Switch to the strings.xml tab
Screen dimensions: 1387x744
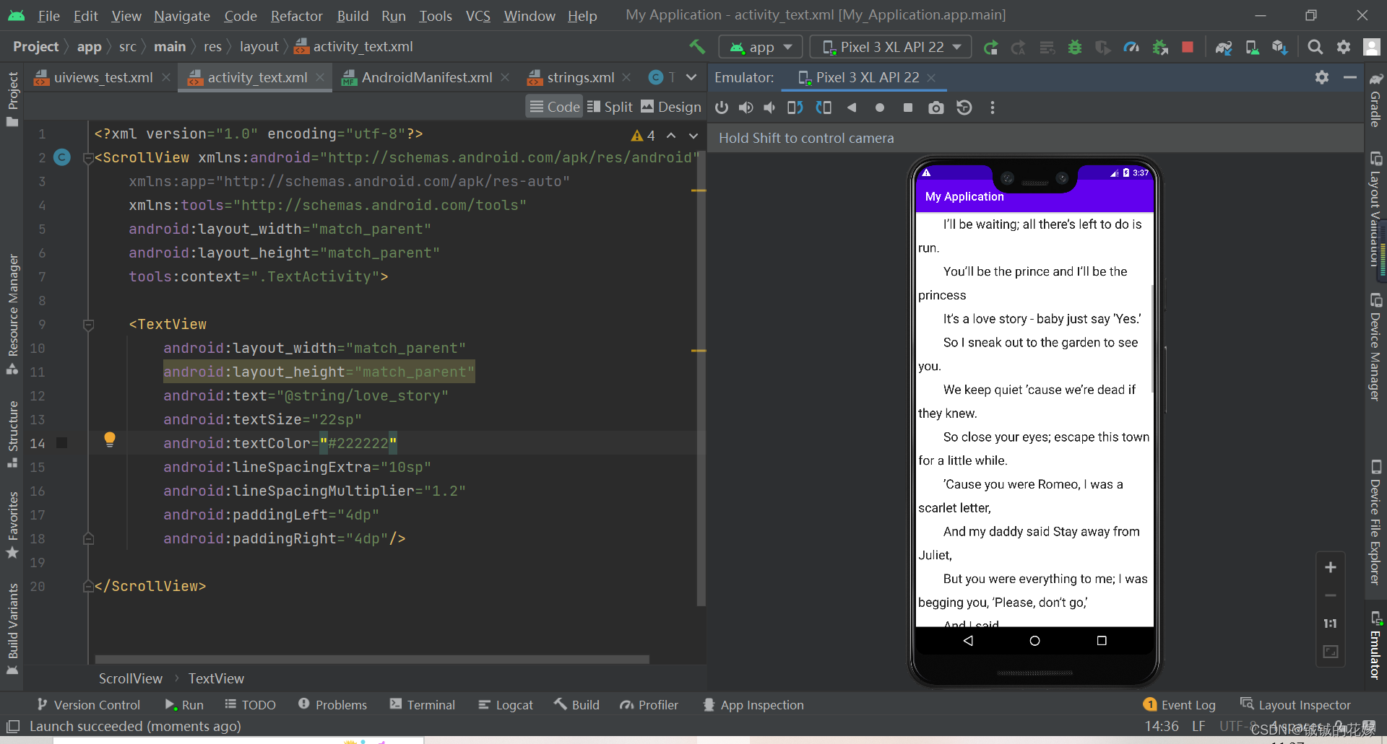coord(578,77)
